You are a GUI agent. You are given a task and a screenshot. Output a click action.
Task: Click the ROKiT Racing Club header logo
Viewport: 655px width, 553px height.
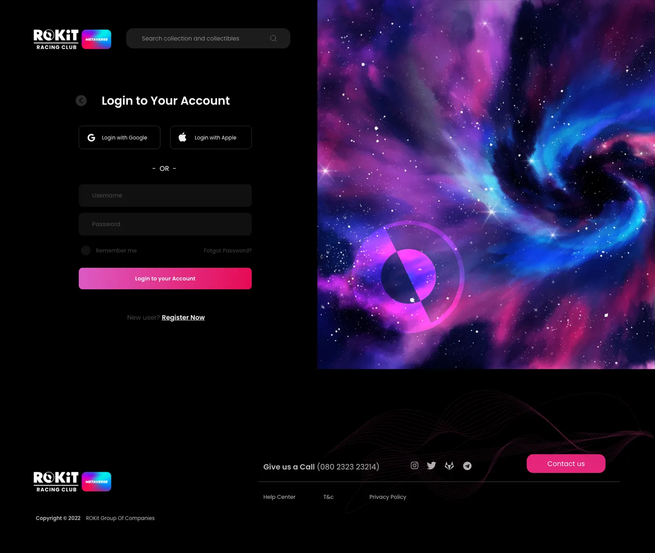point(72,39)
